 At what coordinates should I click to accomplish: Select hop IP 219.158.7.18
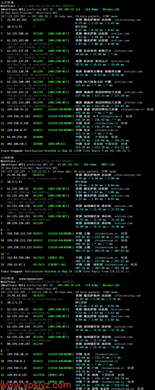(17, 368)
